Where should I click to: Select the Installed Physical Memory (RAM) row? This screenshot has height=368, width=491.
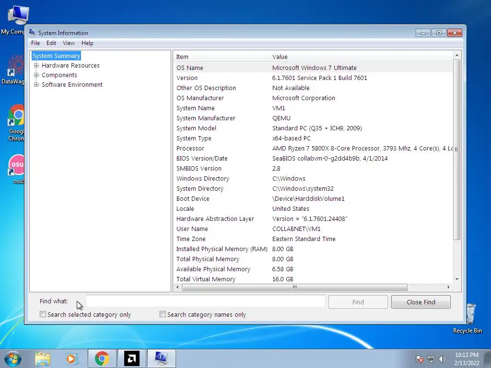click(x=313, y=249)
